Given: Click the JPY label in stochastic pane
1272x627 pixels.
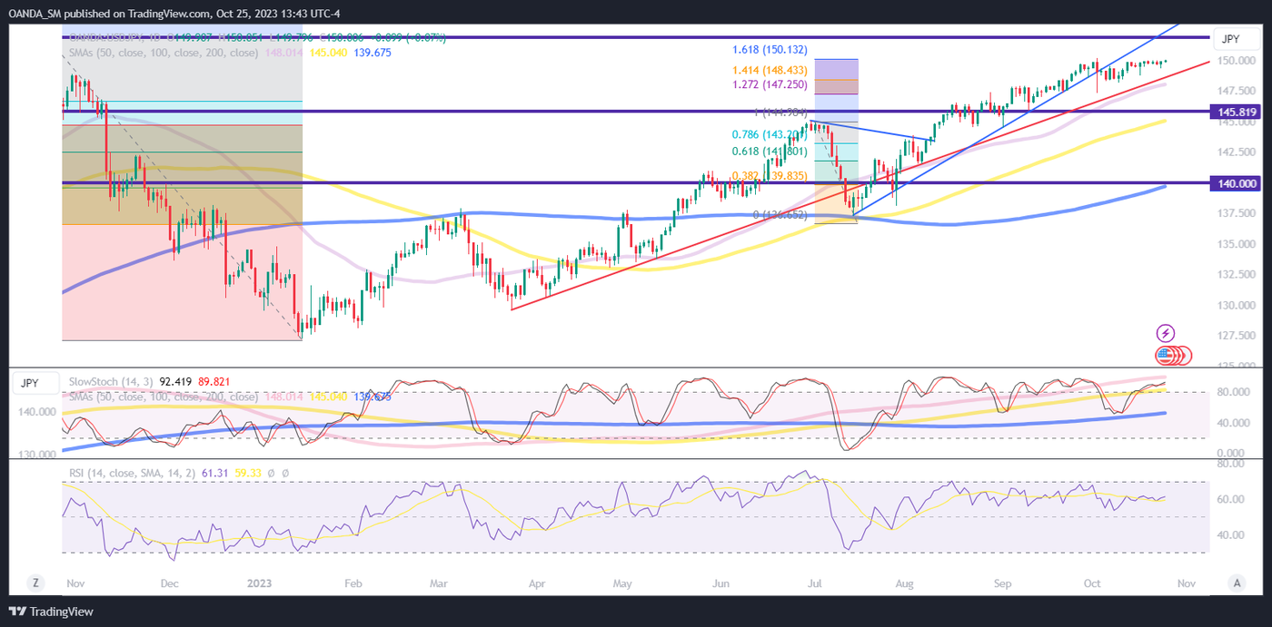Looking at the screenshot, I should (30, 383).
